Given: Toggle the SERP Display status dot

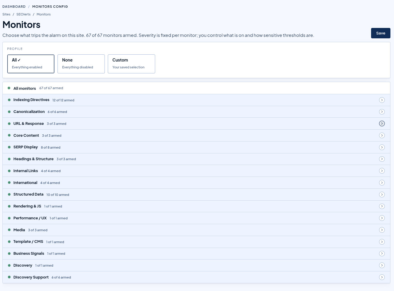Looking at the screenshot, I should [9, 147].
